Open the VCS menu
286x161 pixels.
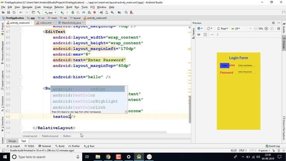(x=93, y=7)
